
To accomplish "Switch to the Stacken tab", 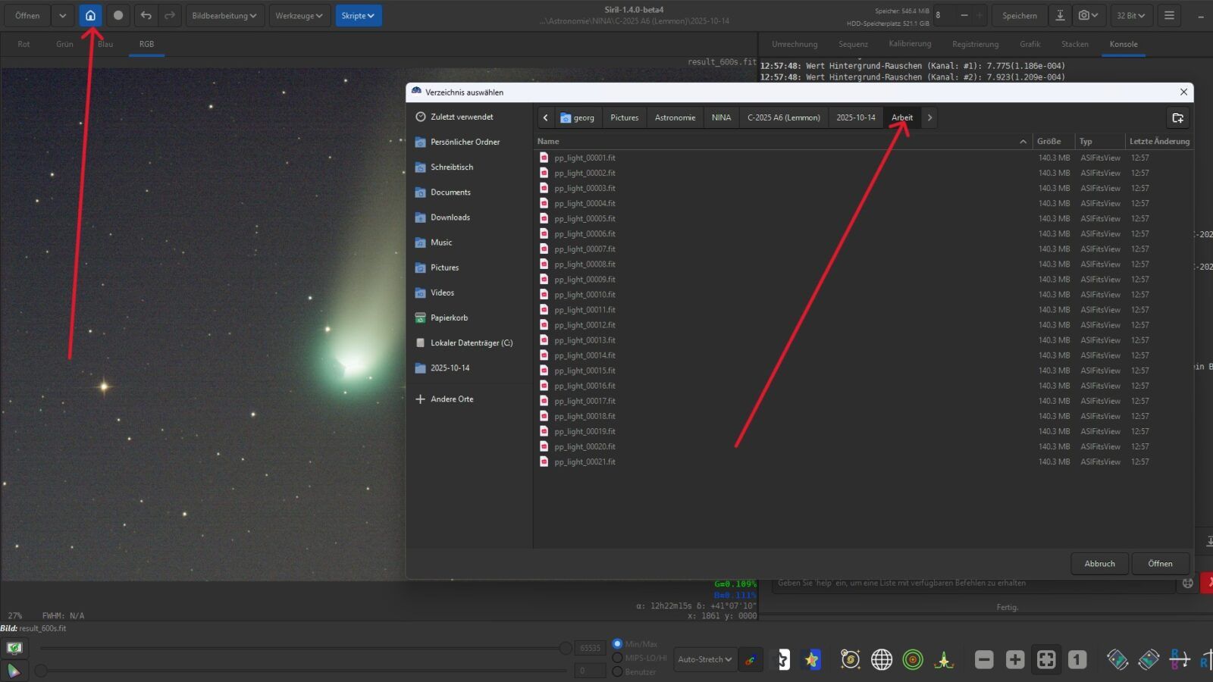I will pos(1074,44).
